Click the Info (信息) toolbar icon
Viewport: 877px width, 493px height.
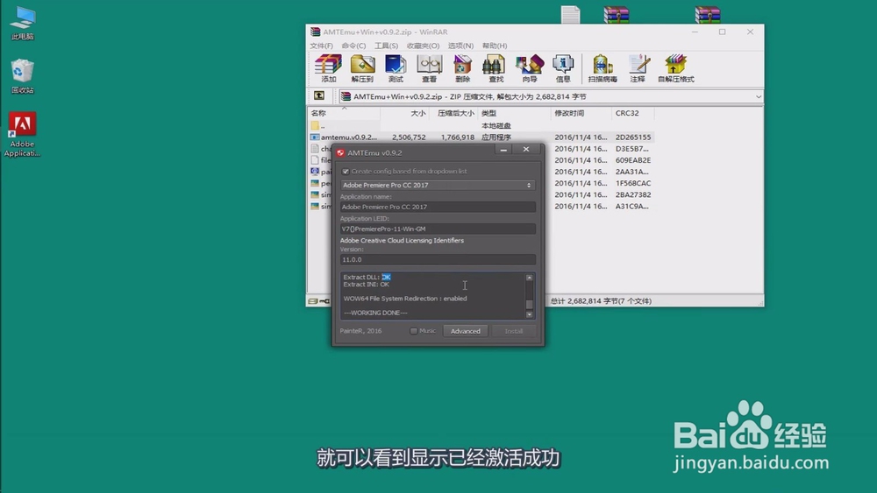(563, 68)
